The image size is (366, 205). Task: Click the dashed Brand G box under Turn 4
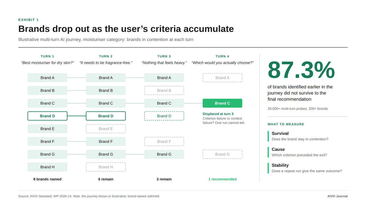[x=222, y=154]
